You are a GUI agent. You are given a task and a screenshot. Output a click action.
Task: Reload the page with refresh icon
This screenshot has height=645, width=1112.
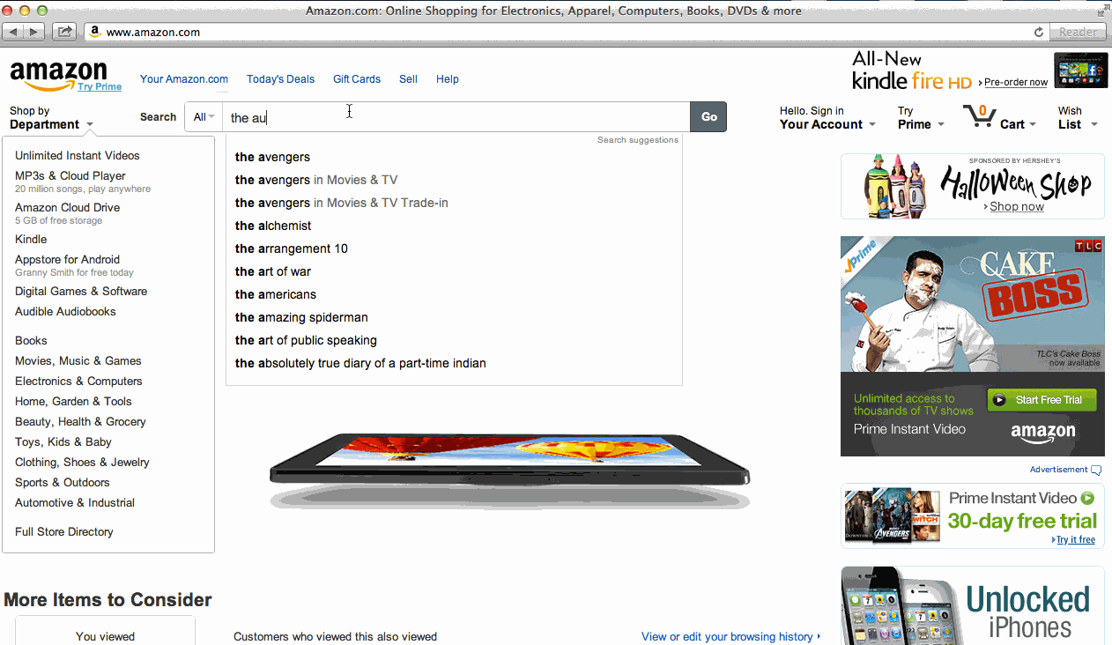point(1039,32)
